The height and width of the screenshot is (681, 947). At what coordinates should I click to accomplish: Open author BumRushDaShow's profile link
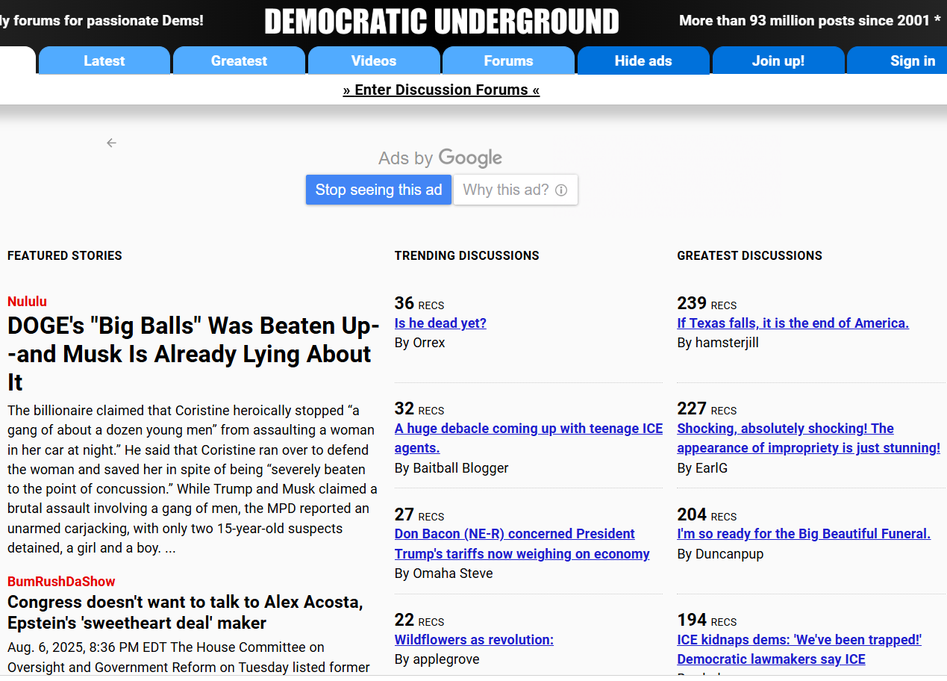click(61, 582)
